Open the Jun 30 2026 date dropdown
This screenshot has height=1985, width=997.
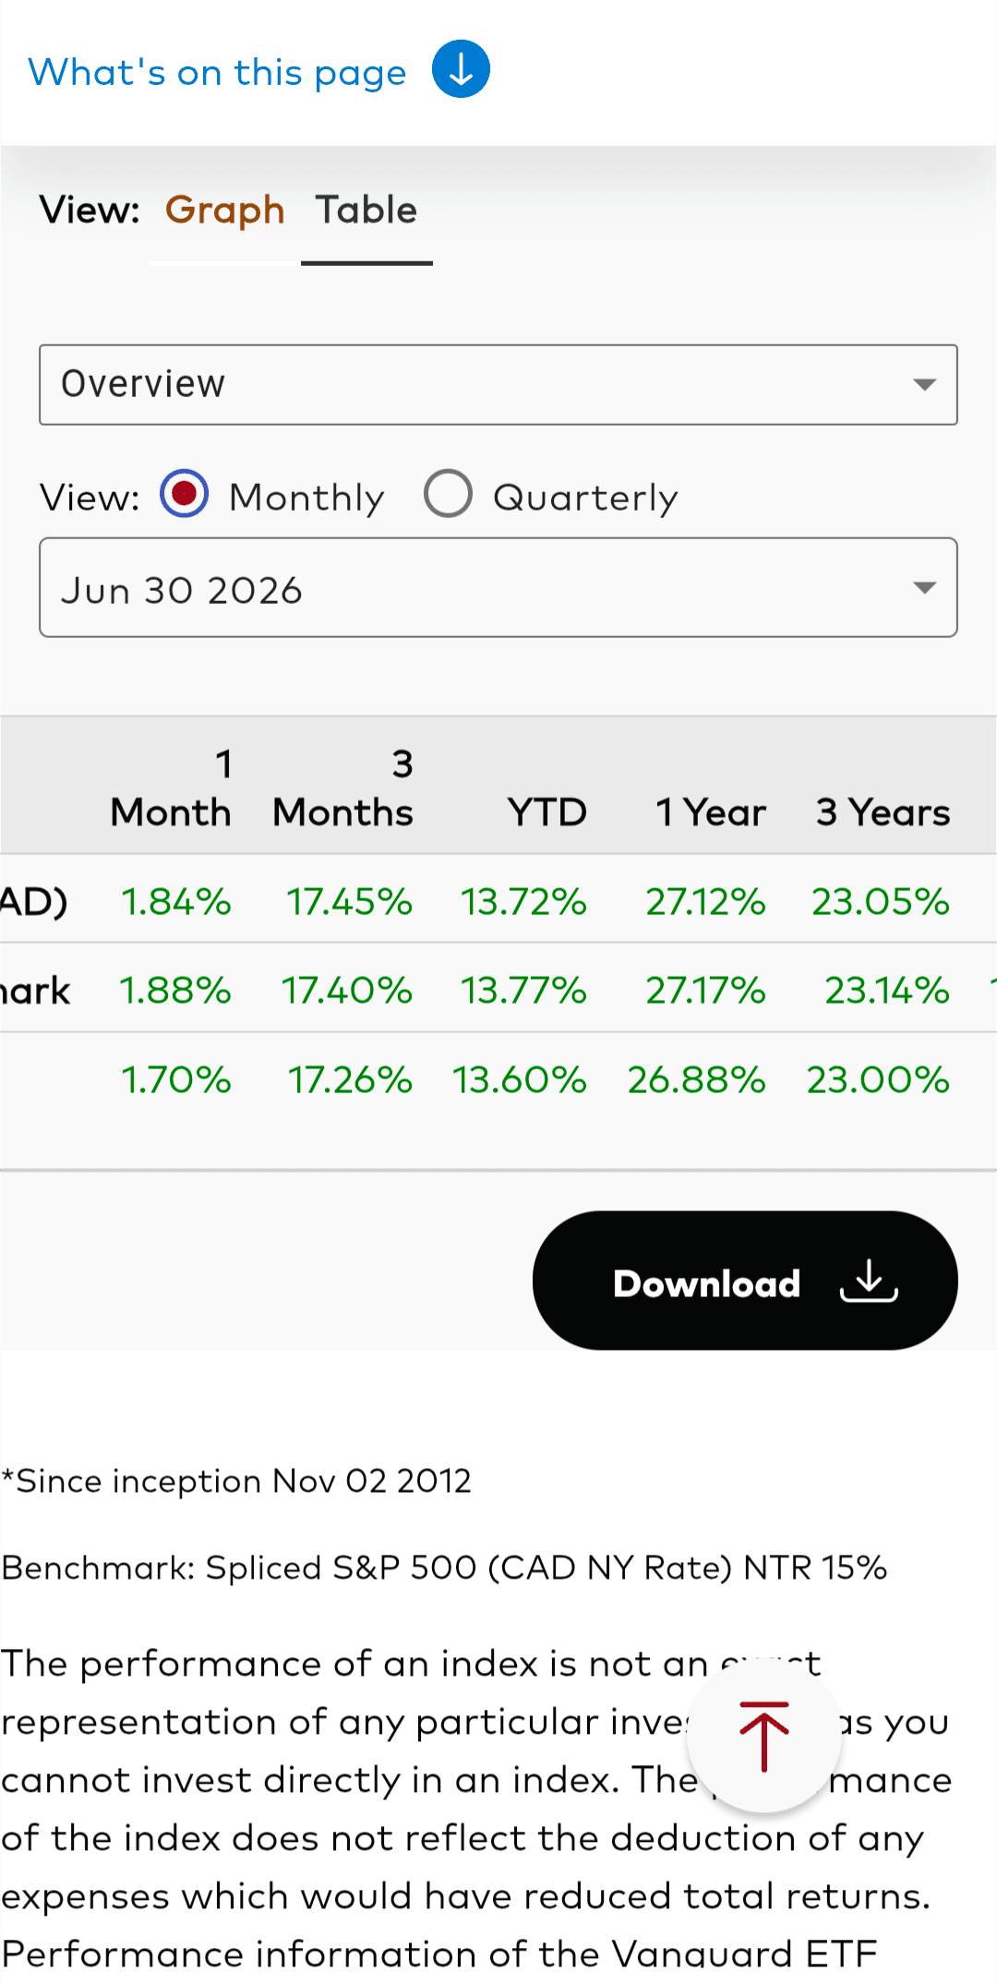tap(498, 587)
